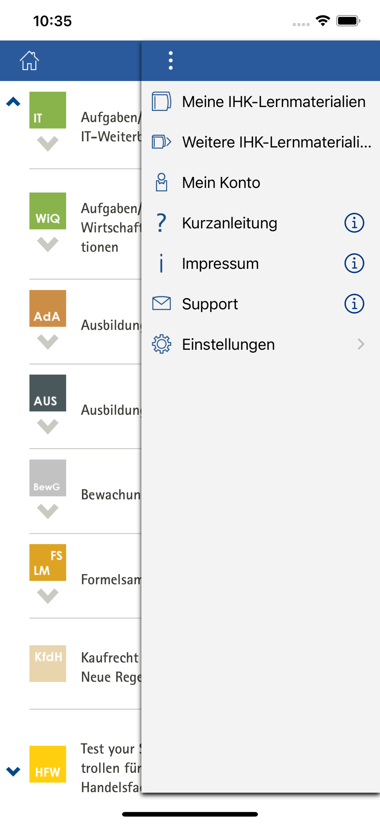
Task: Select the yellow HFW tile
Action: 48,764
